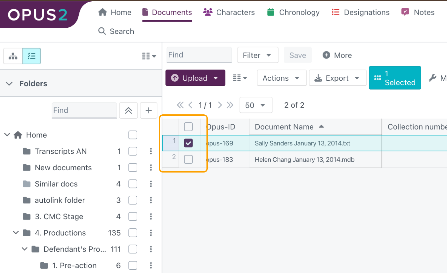Tick the autolink folder checkbox

(133, 200)
